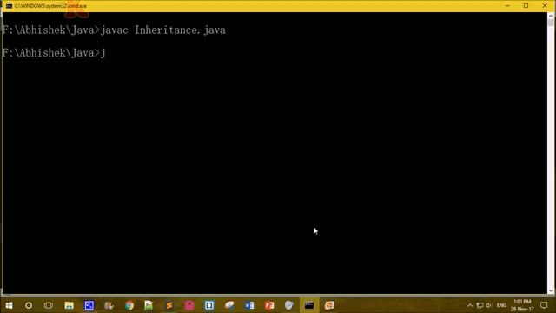The height and width of the screenshot is (313, 556).
Task: Open the pink taskbar application icon
Action: click(x=189, y=305)
